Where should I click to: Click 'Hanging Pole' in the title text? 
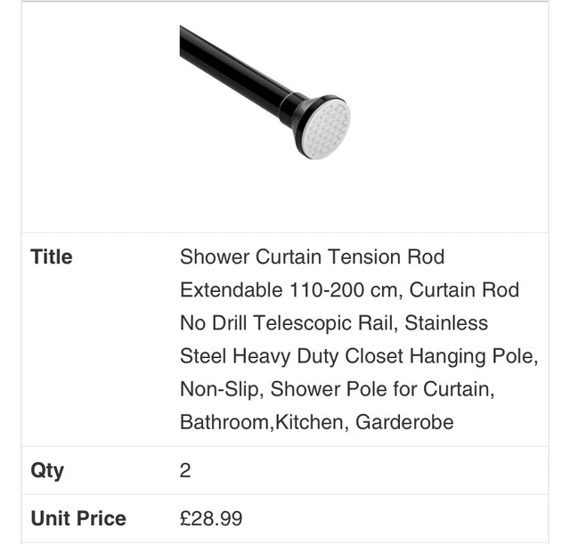(x=471, y=356)
